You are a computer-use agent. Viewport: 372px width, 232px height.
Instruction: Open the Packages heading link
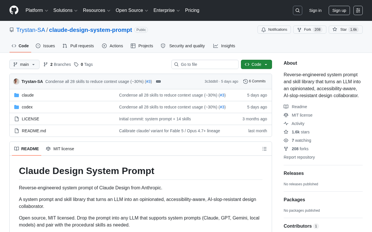click(x=294, y=200)
